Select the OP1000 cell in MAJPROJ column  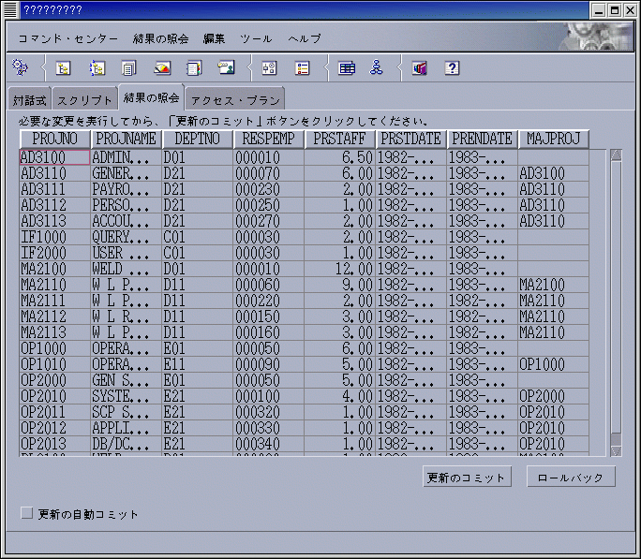pyautogui.click(x=553, y=364)
